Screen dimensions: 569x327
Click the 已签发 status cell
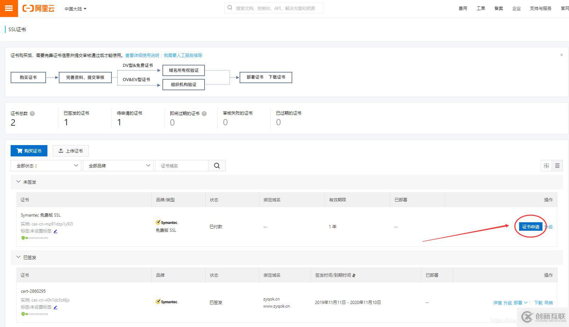[216, 303]
